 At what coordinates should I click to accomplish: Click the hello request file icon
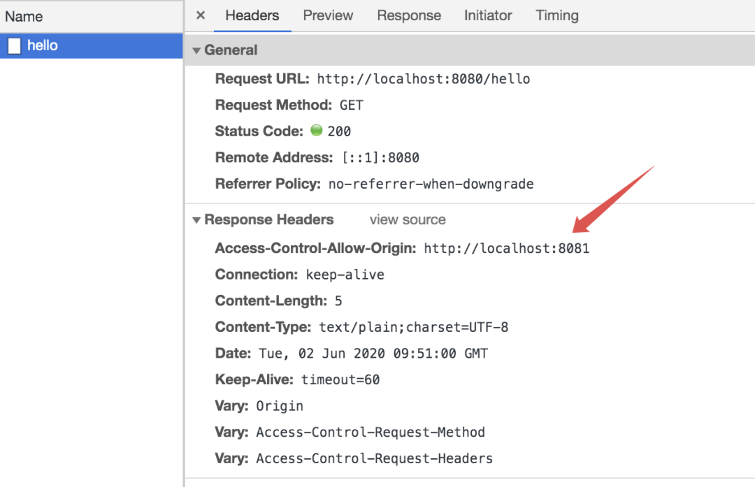click(x=15, y=45)
